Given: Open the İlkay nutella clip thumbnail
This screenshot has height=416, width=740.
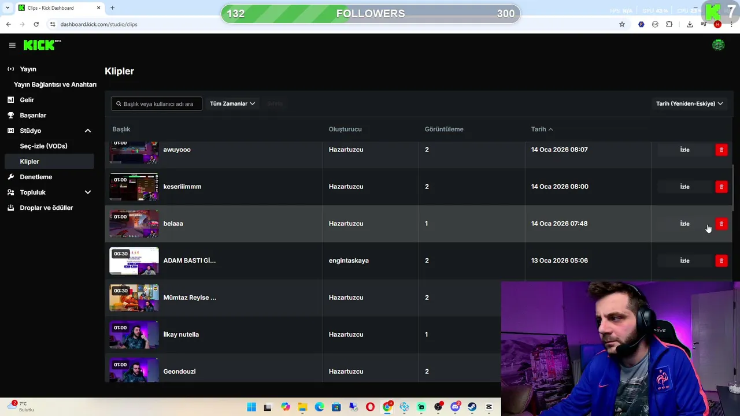Looking at the screenshot, I should pyautogui.click(x=134, y=335).
